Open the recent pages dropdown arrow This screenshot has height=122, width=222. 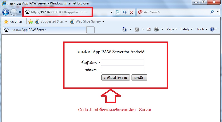(x=20, y=12)
